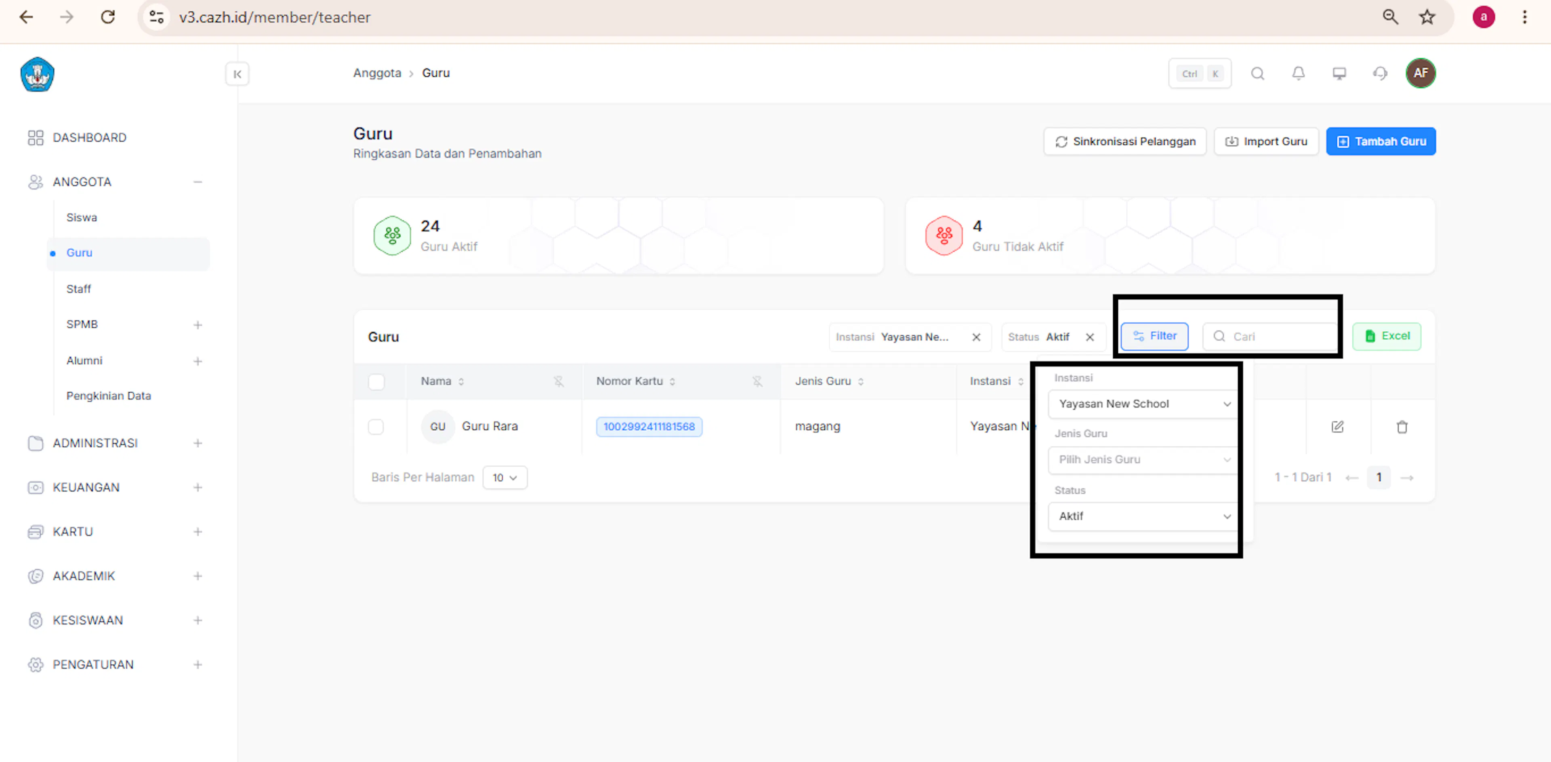1551x762 pixels.
Task: Expand the ADMINISTRASI menu
Action: pyautogui.click(x=198, y=443)
